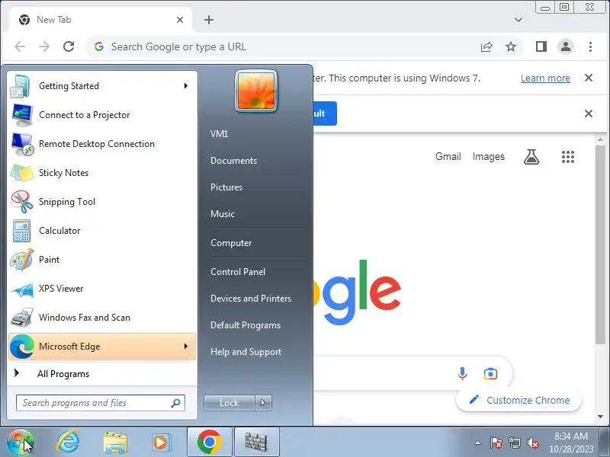Click the Windows Fax and Scan icon

(x=22, y=318)
